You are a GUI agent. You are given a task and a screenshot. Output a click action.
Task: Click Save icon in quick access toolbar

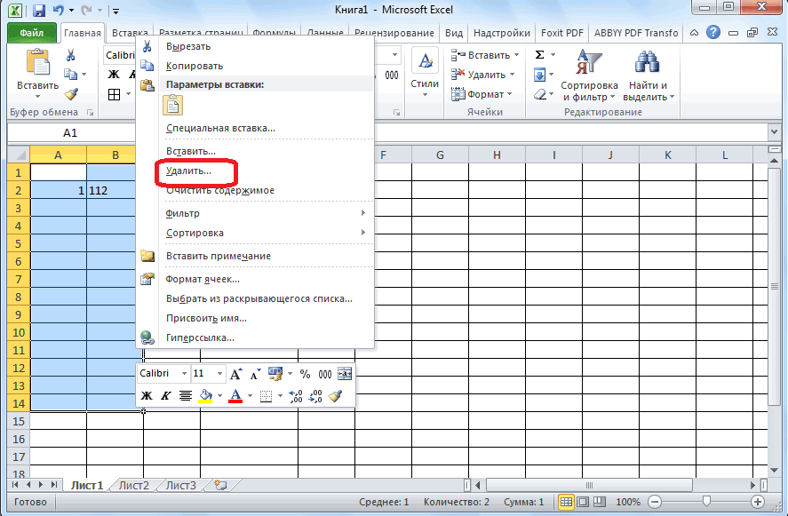click(38, 11)
